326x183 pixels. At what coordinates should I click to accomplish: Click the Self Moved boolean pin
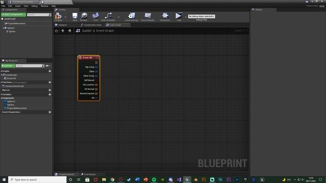click(x=96, y=80)
